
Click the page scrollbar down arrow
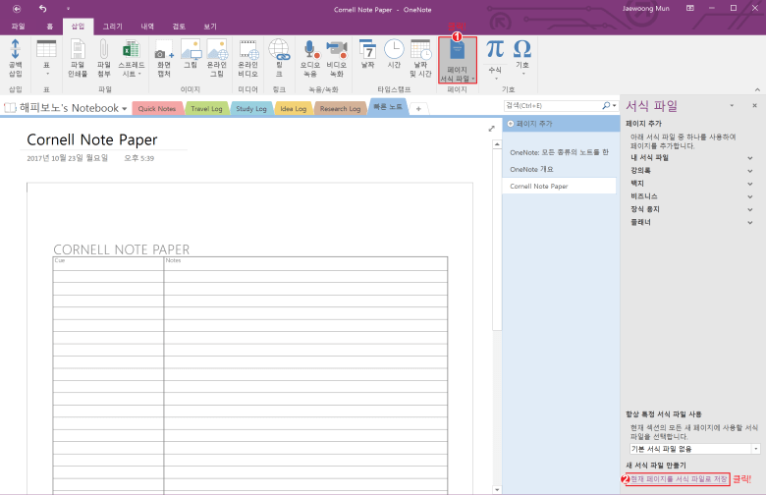point(497,489)
